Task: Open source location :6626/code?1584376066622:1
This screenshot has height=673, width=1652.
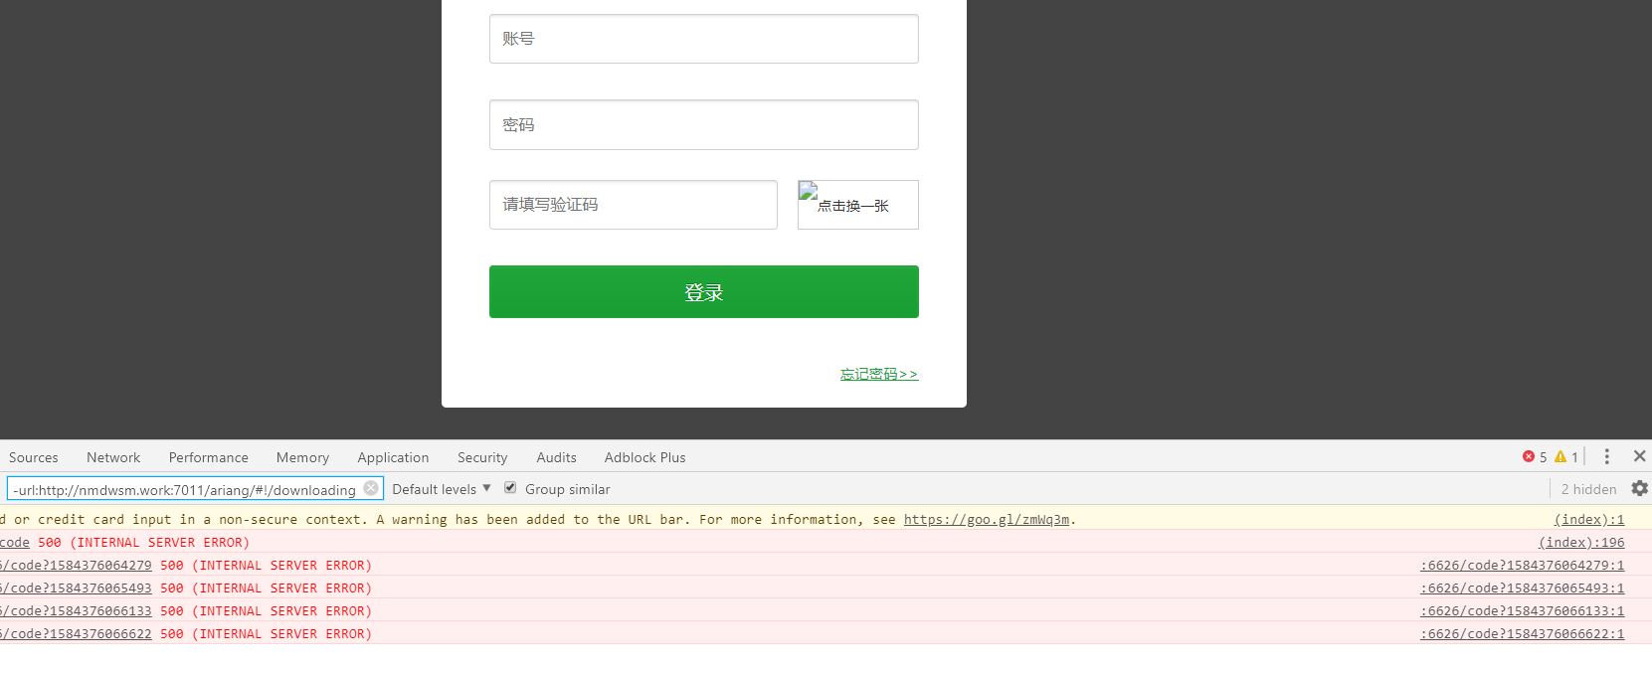Action: [x=1522, y=633]
